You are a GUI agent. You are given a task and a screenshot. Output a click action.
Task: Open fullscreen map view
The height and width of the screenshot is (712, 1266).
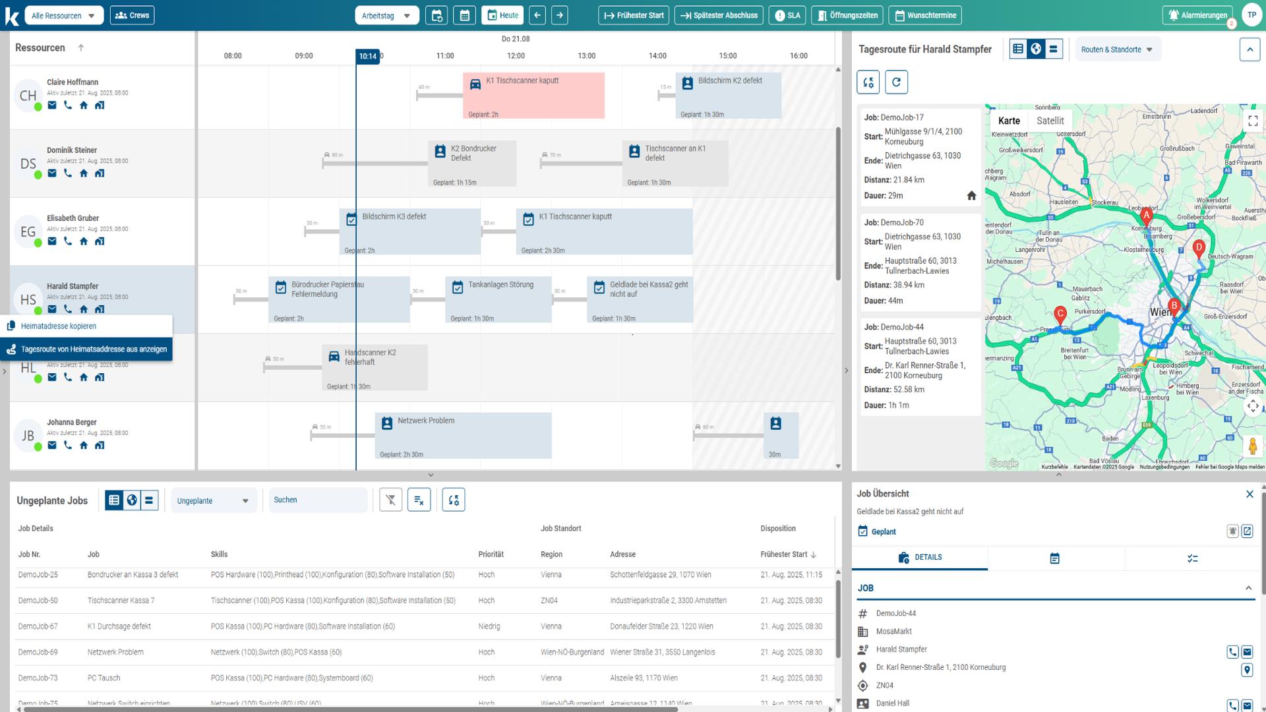1253,121
